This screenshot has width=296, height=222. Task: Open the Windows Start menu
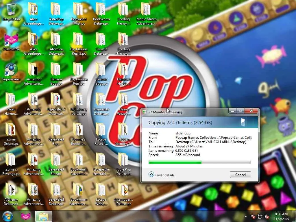(8, 216)
